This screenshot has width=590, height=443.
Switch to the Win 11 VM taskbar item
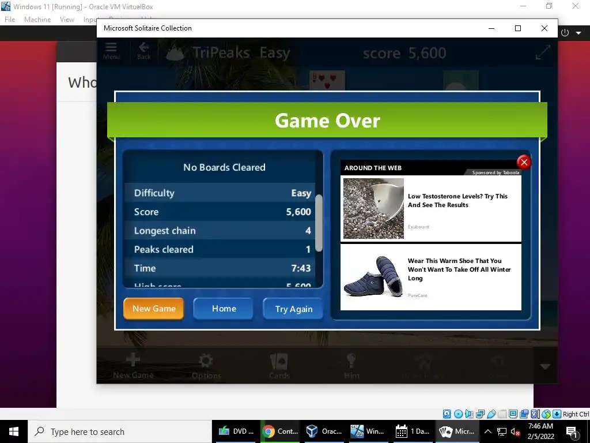(368, 431)
